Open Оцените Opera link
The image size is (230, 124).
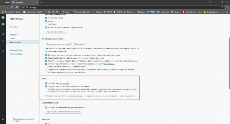tap(16, 54)
